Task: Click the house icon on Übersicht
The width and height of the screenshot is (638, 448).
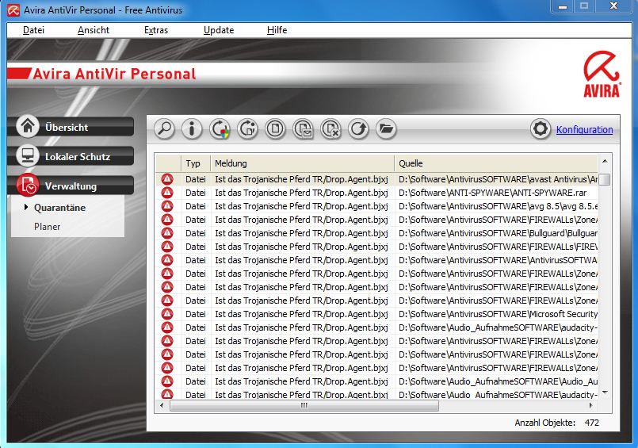Action: (x=28, y=126)
